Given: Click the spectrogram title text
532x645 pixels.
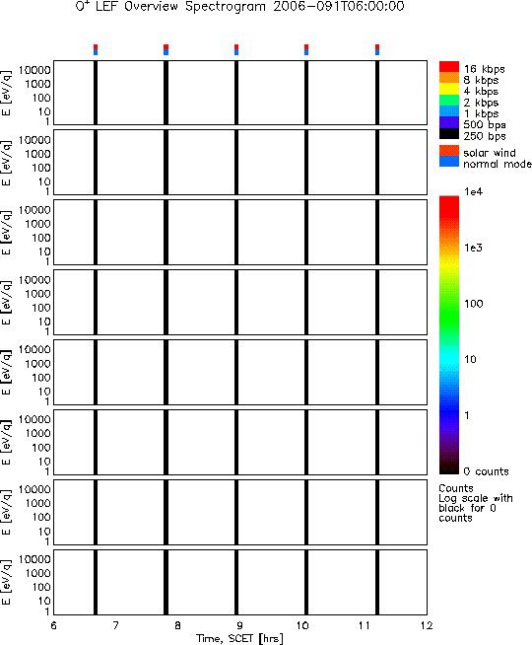Looking at the screenshot, I should coord(240,7).
